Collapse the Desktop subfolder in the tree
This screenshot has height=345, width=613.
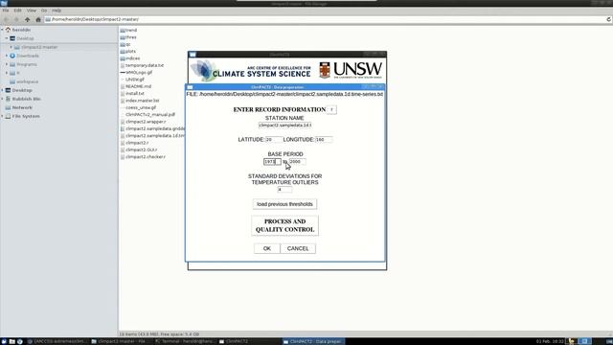[7, 38]
